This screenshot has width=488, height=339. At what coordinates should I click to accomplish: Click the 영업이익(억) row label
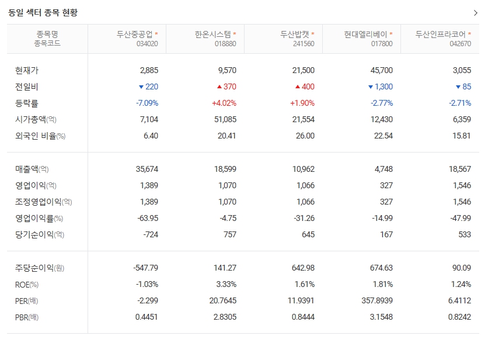36,185
